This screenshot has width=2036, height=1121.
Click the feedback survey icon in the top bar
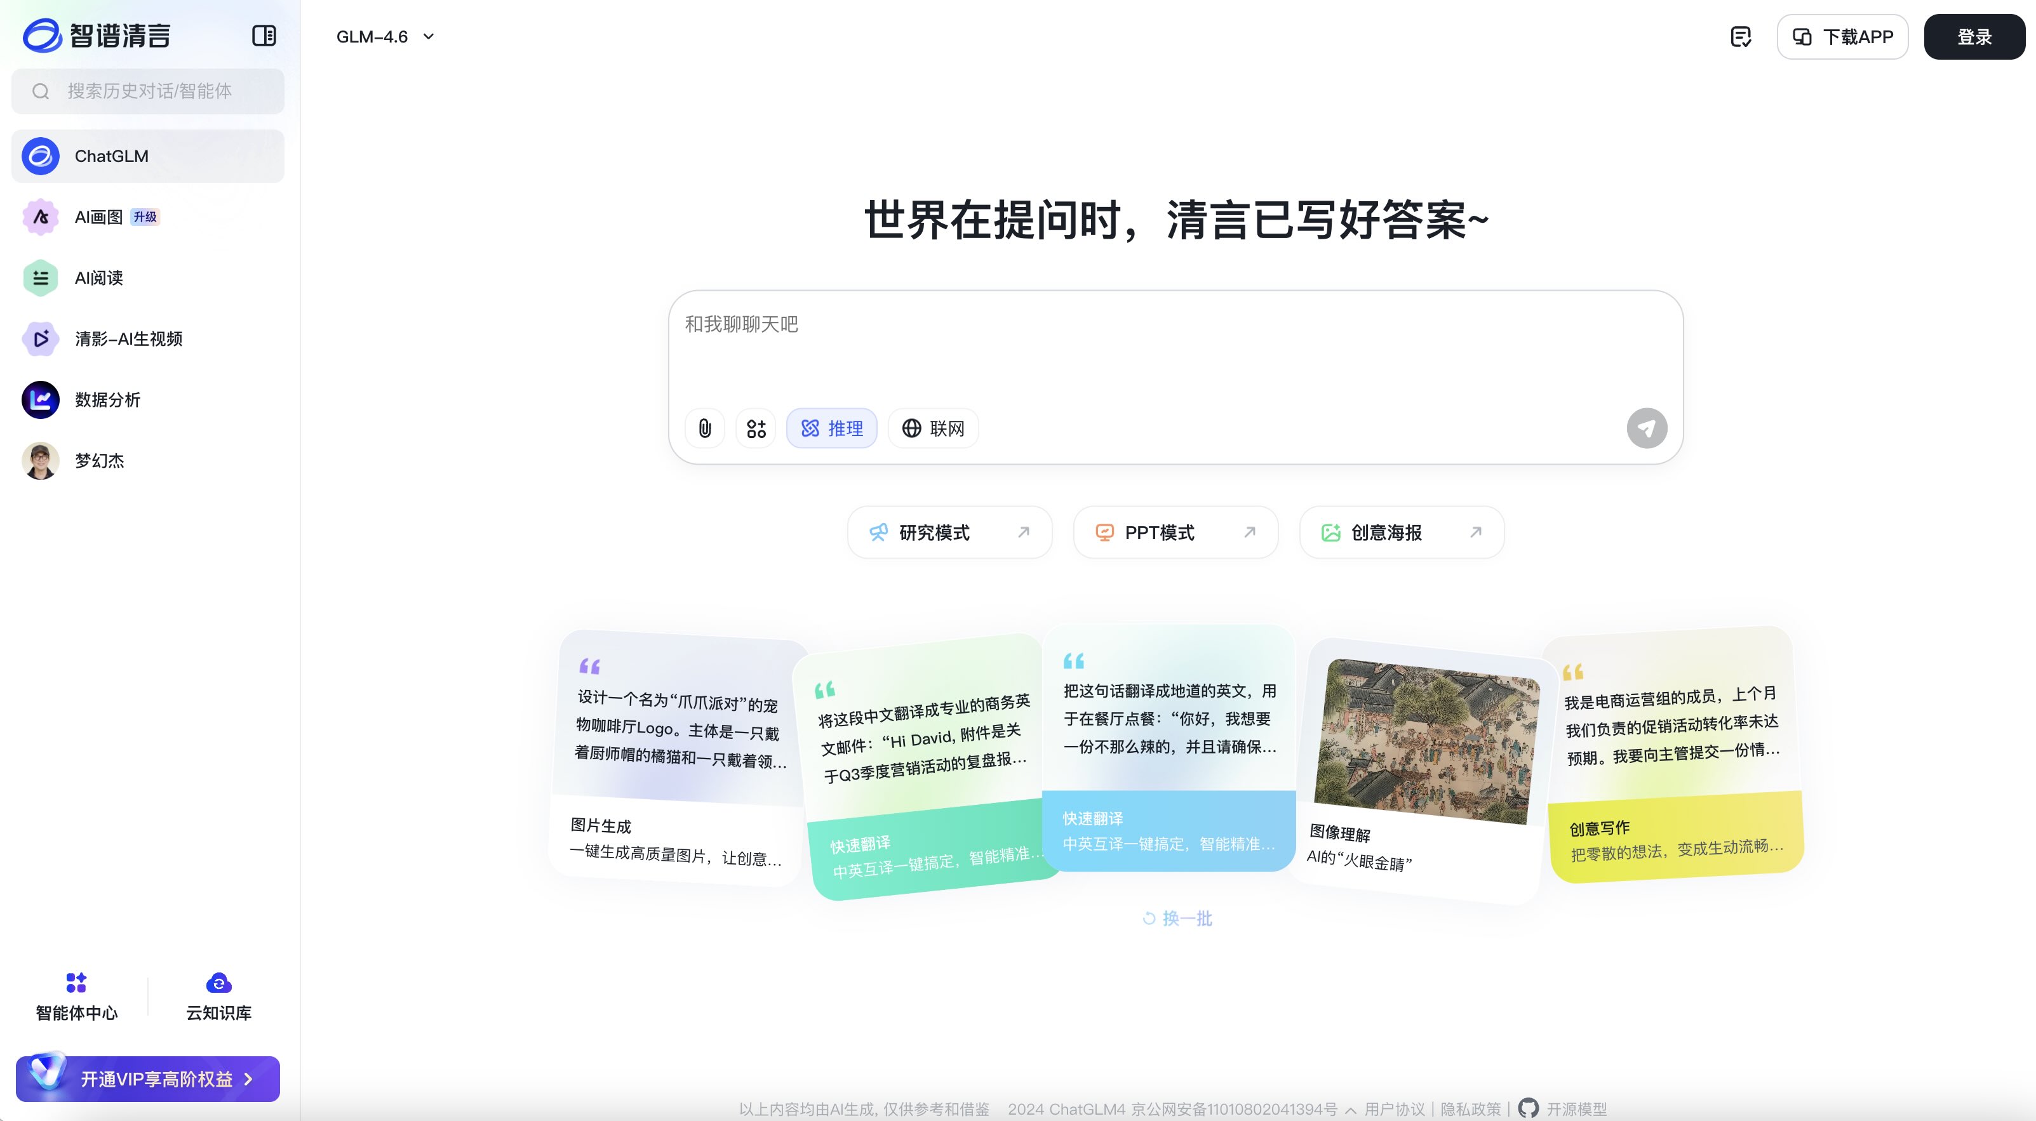(x=1741, y=36)
